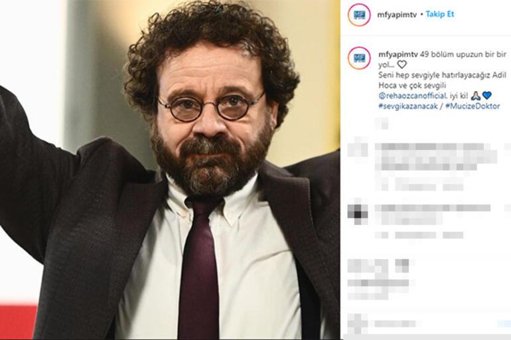Viewport: 511px width, 340px height.
Task: Open the @rehaozcanofficial mention
Action: point(412,96)
